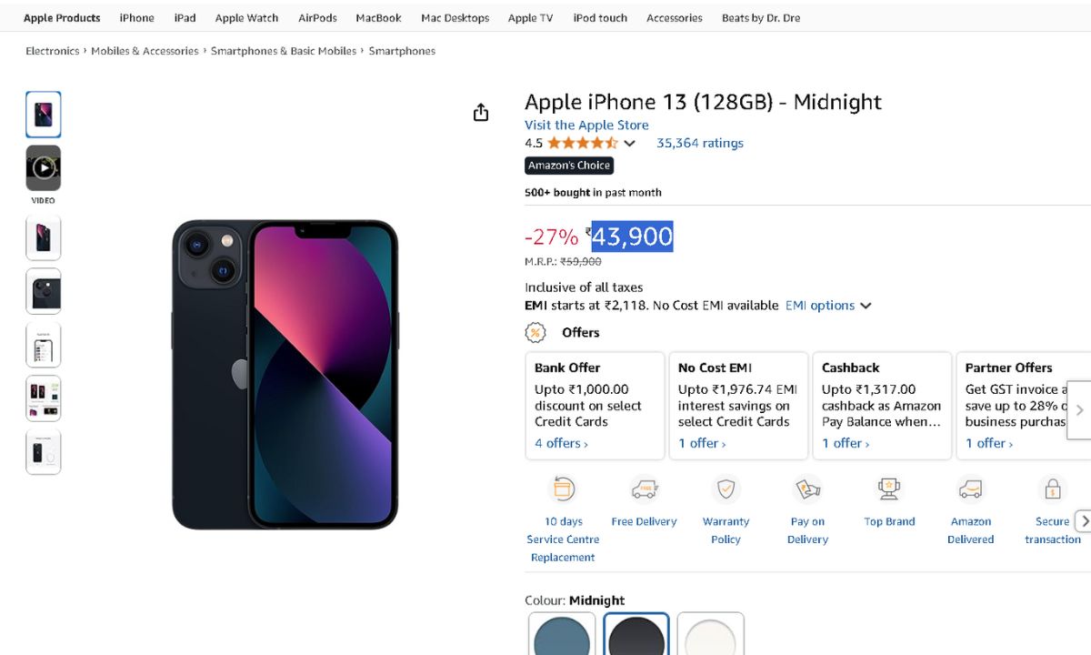
Task: Click the Amazon Delivered icon
Action: 971,490
